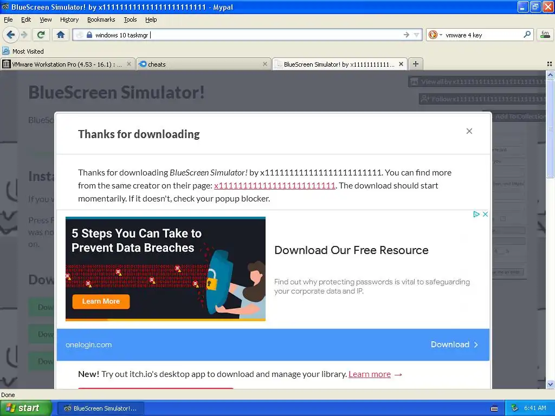Open the Bookmarks menu
This screenshot has width=555, height=416.
click(x=101, y=19)
